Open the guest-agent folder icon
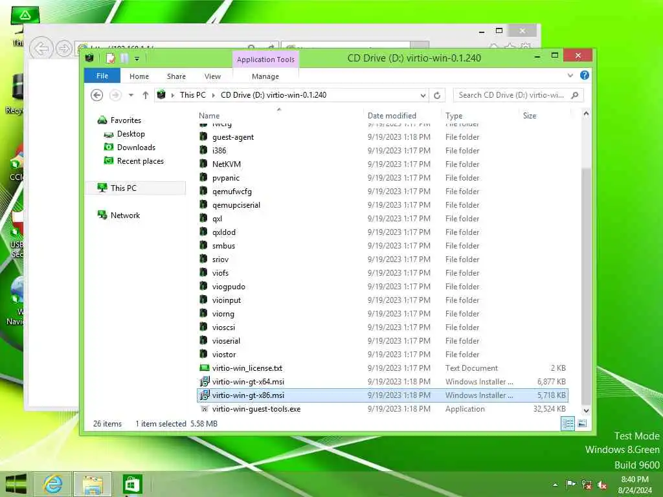Screen dimensions: 663x497 pos(203,137)
